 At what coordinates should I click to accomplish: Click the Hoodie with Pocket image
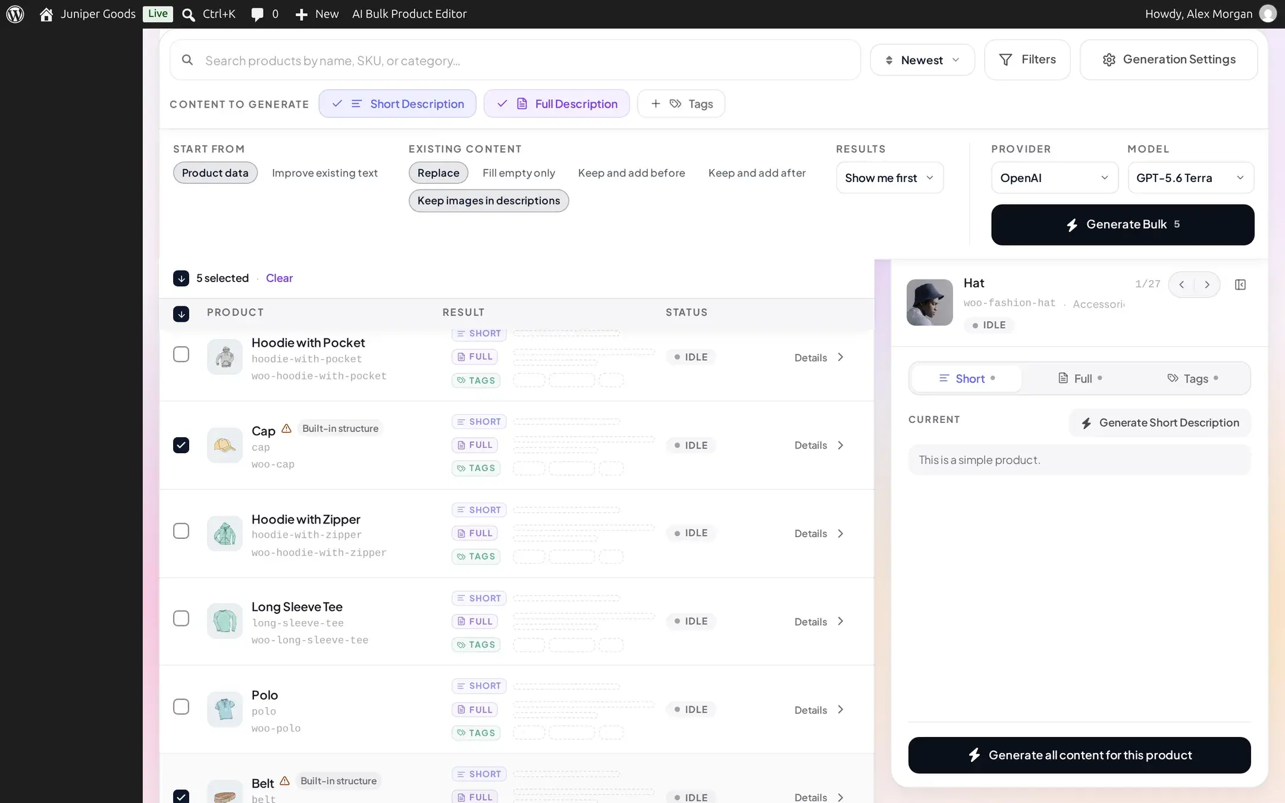[225, 357]
